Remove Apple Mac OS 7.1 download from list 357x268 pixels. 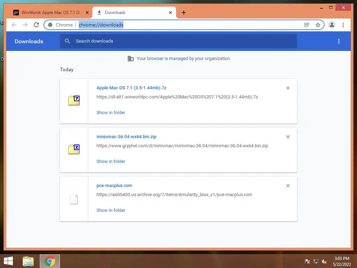pyautogui.click(x=288, y=88)
